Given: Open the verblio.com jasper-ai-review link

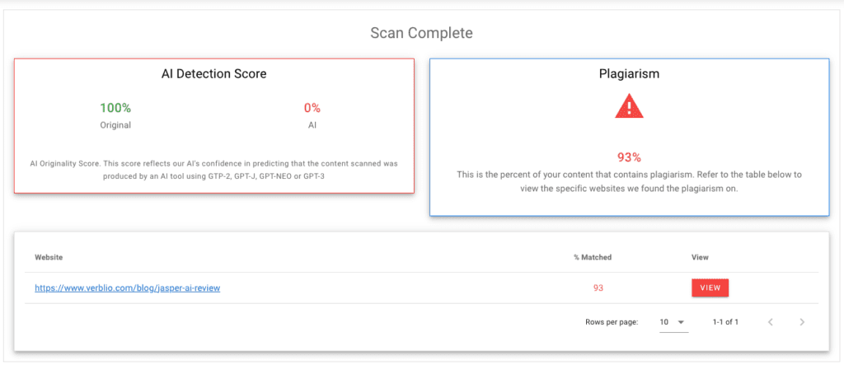Looking at the screenshot, I should 127,288.
